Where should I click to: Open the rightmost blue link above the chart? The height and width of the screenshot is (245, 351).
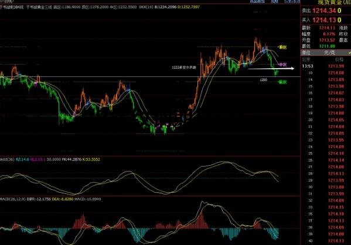point(292,1)
